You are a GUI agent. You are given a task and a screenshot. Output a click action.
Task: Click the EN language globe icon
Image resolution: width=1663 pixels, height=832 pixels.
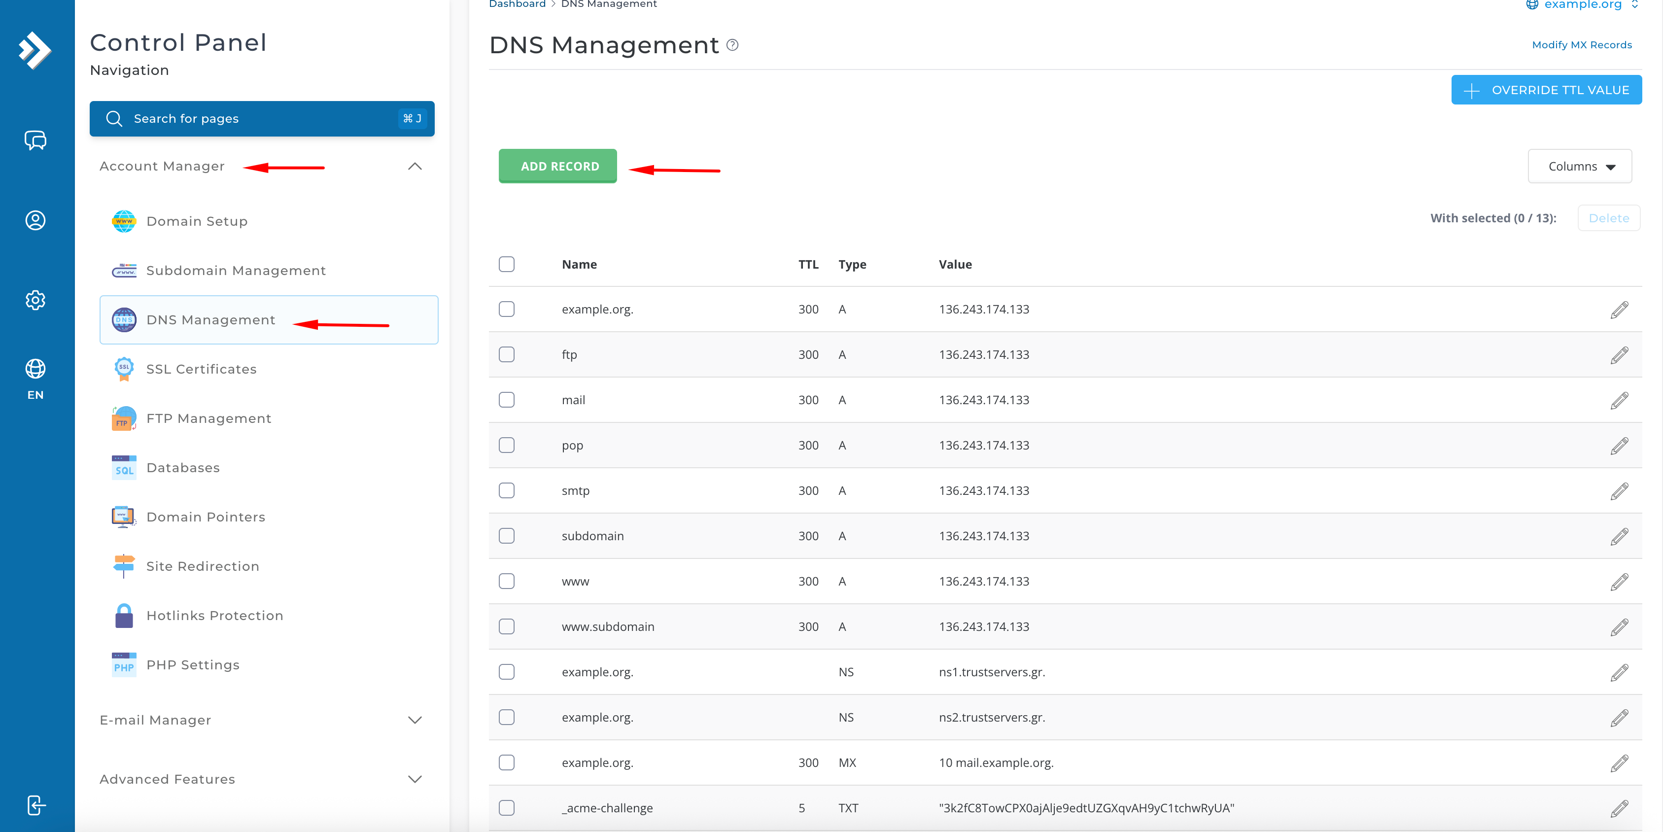35,369
